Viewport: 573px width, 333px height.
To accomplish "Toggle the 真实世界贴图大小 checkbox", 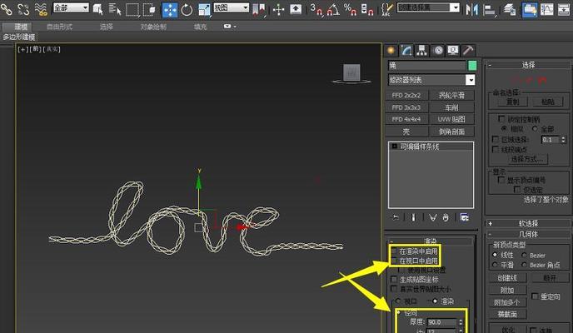I will point(394,289).
